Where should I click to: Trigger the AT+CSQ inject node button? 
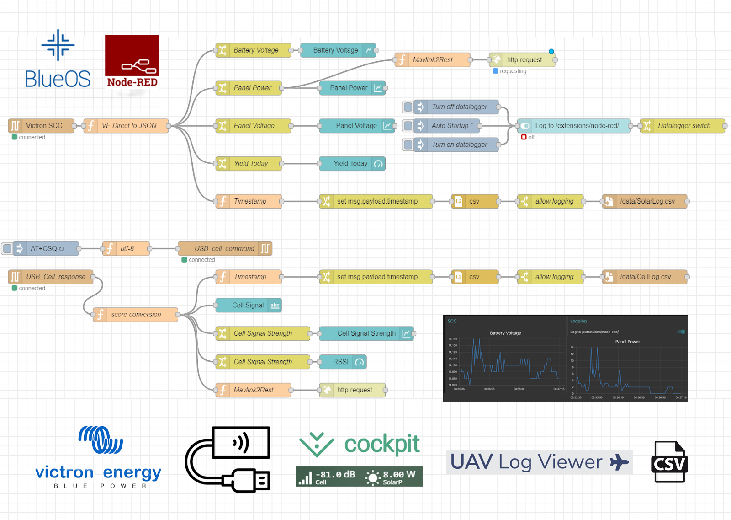tap(7, 249)
